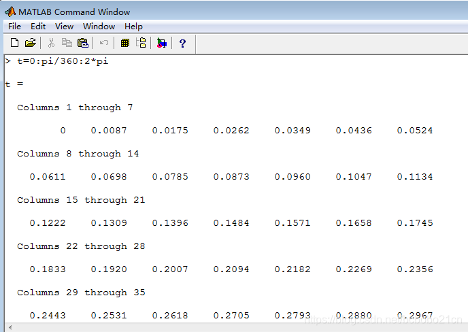Click the value 0.0873

[231, 177]
